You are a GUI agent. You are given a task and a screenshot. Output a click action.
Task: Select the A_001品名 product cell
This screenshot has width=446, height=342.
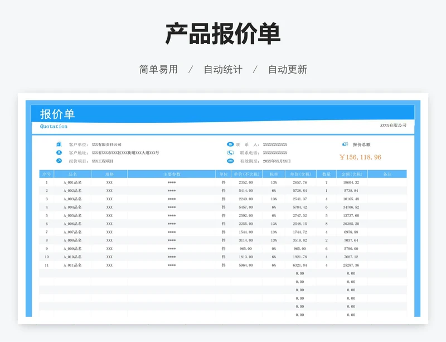tap(72, 182)
